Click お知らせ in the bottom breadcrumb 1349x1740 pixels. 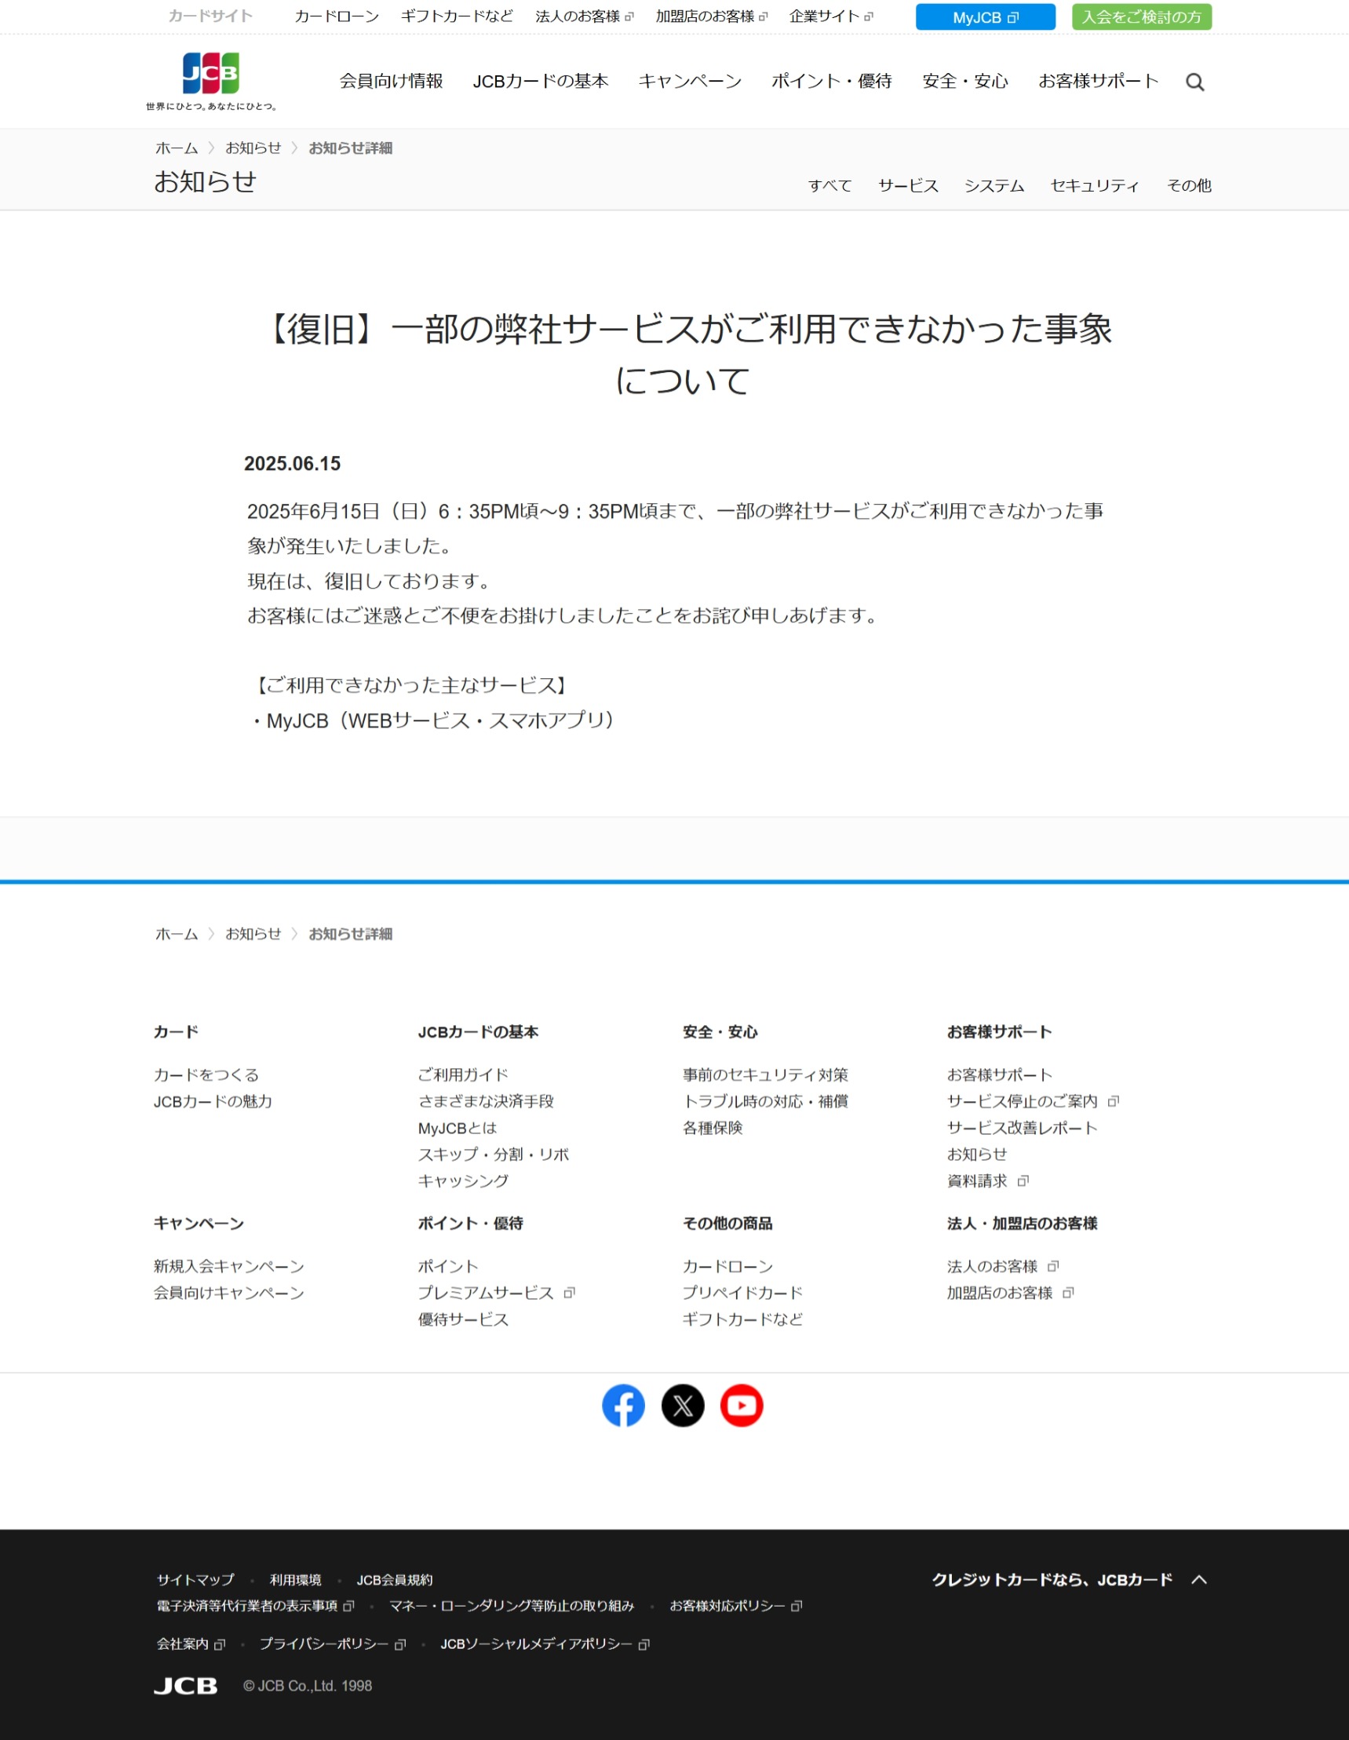pyautogui.click(x=253, y=934)
